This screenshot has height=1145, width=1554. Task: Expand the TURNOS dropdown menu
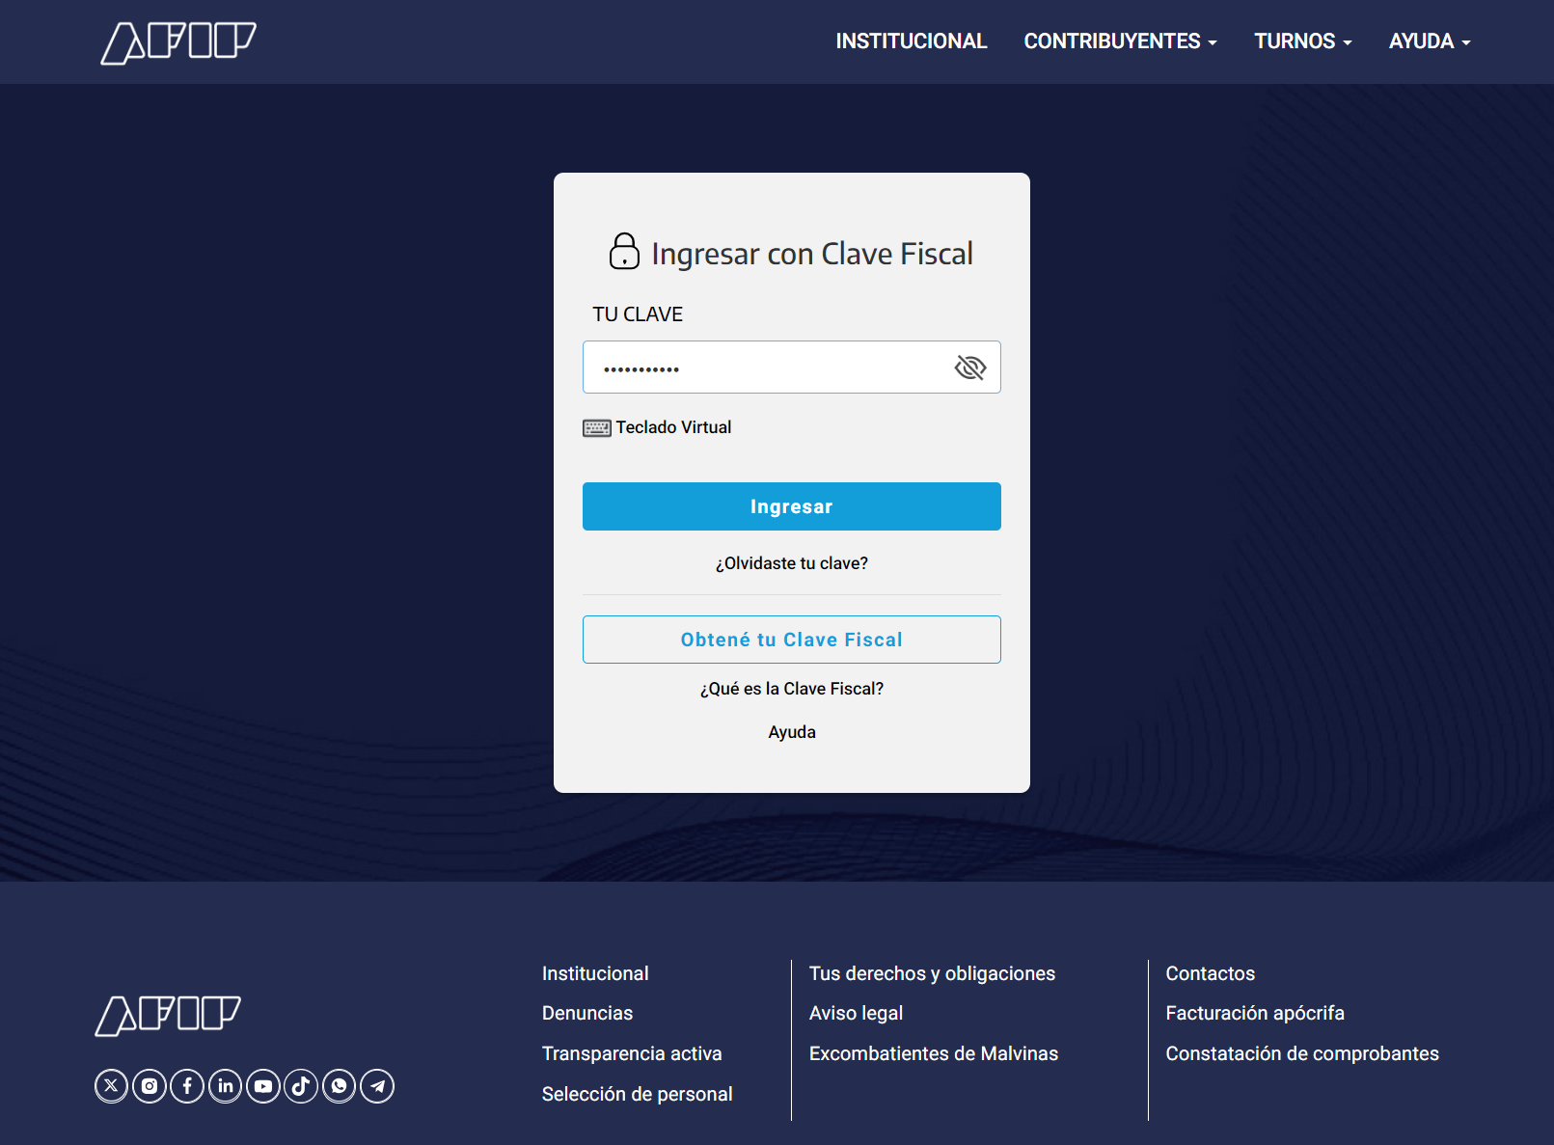(1303, 41)
